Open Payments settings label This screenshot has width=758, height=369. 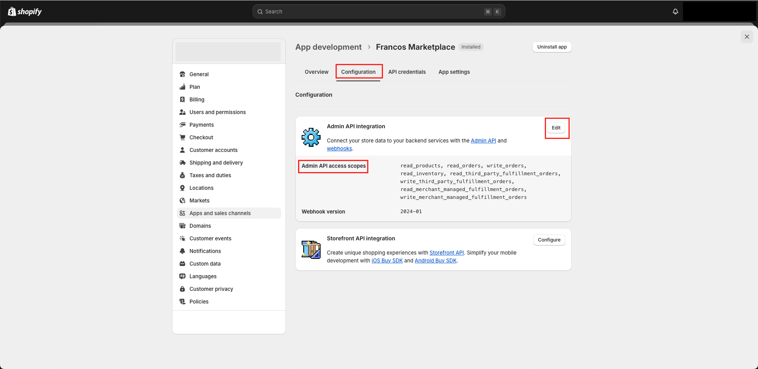pyautogui.click(x=202, y=125)
